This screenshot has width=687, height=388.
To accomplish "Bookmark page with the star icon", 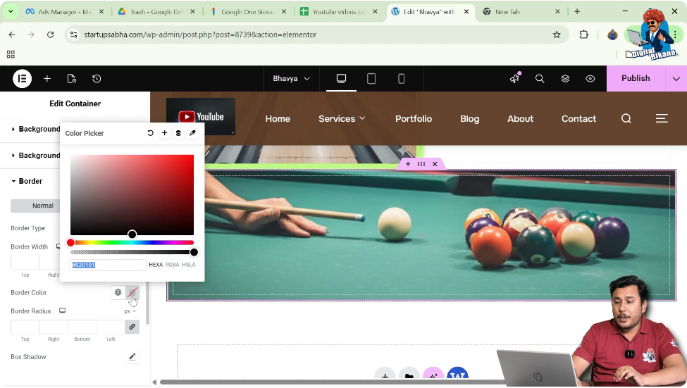I will coord(557,35).
